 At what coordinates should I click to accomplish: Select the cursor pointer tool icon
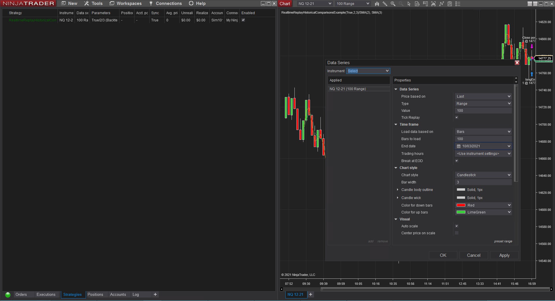tap(409, 4)
